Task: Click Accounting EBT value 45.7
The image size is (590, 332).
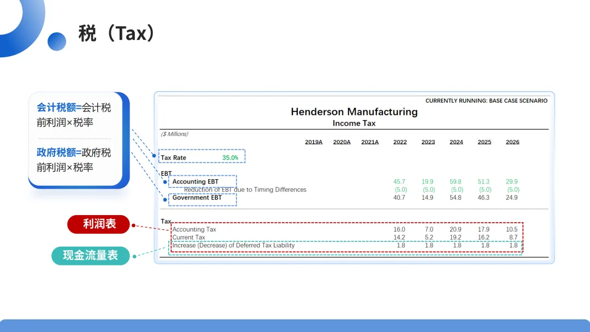Action: [x=399, y=182]
